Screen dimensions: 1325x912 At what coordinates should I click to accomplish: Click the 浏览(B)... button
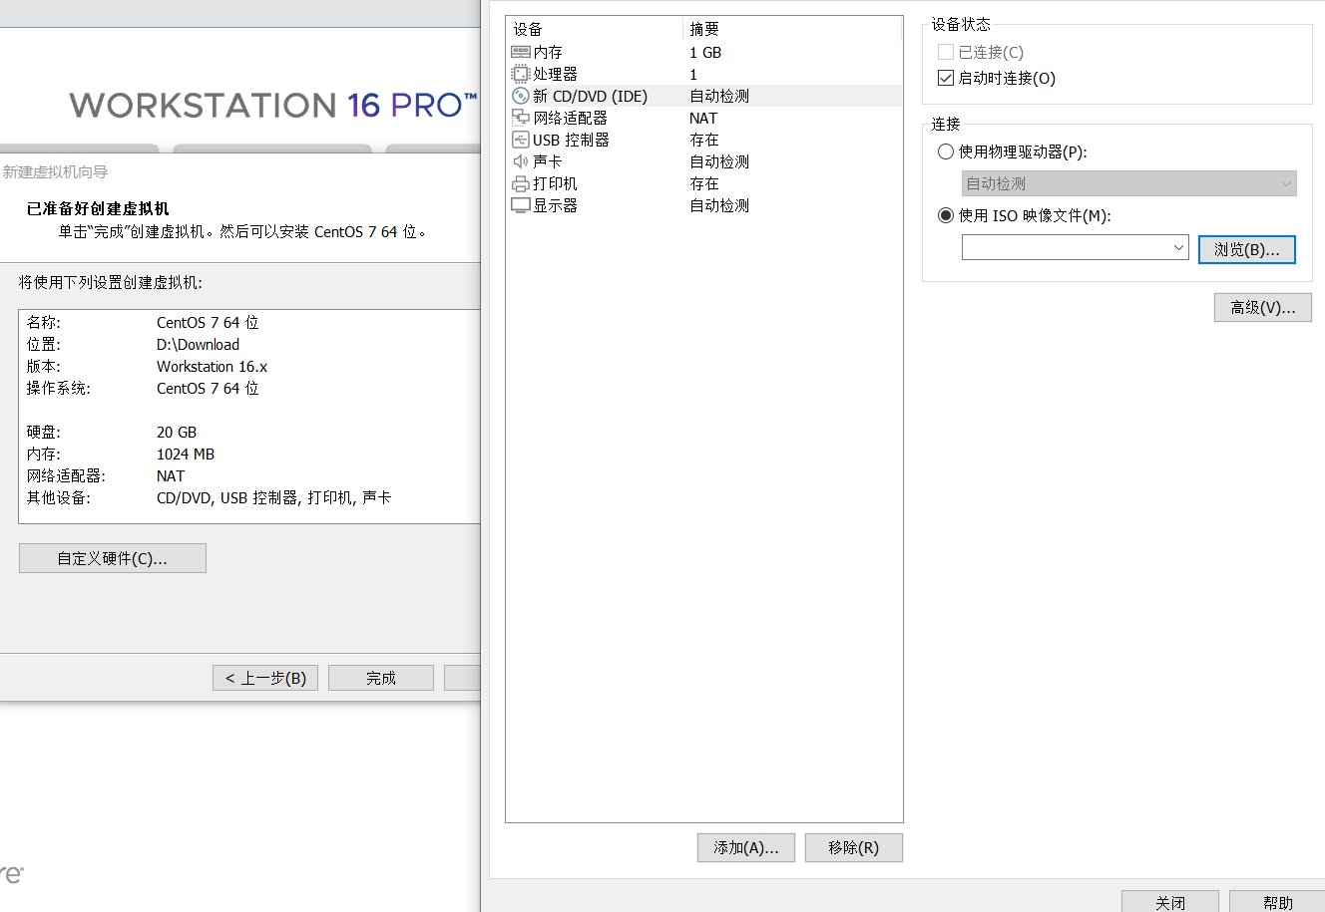point(1247,249)
